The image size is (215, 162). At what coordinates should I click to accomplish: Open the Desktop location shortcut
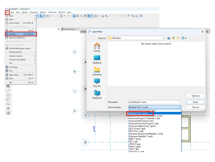(97, 58)
